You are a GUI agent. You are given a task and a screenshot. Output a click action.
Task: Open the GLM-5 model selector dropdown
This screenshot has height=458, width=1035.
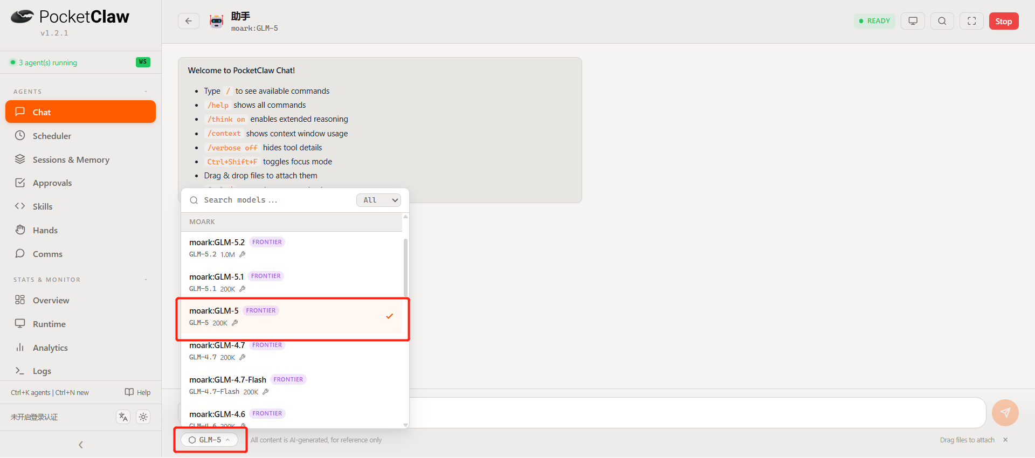click(209, 440)
